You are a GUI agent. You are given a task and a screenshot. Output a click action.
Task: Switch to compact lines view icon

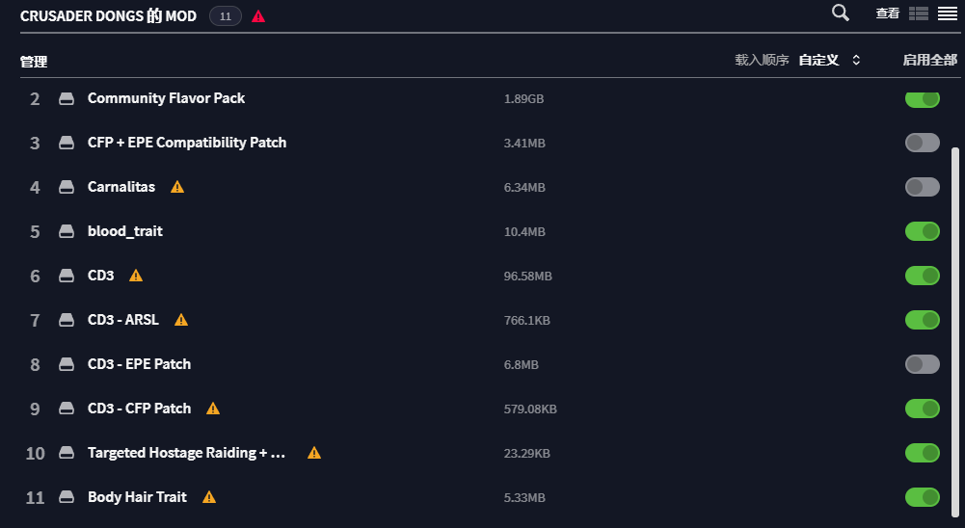[947, 13]
